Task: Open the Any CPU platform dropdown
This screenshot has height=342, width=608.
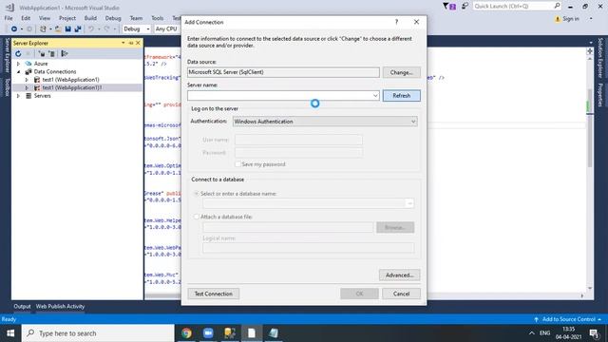Action: (x=166, y=29)
